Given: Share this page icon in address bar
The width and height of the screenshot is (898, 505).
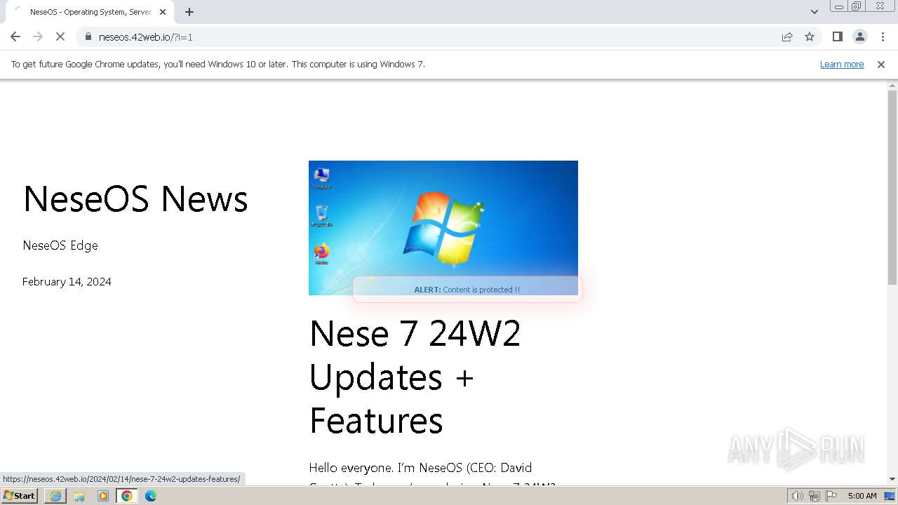Looking at the screenshot, I should [x=787, y=36].
